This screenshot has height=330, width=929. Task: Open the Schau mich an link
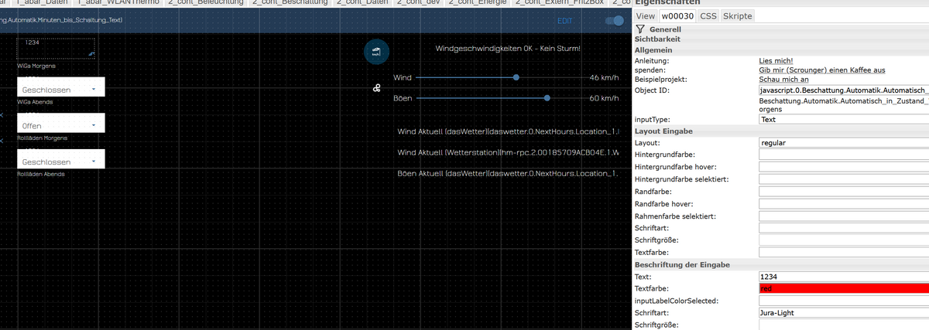click(783, 80)
